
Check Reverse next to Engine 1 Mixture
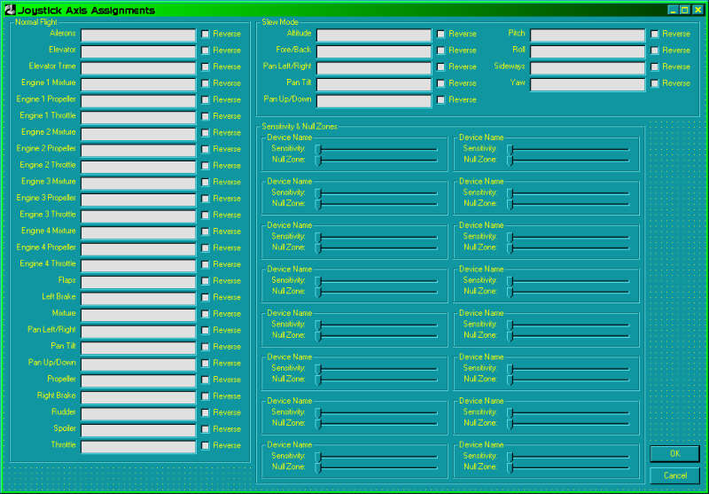pos(206,83)
